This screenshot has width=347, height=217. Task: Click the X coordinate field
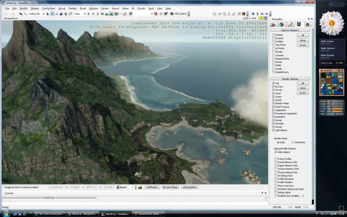(x=74, y=187)
